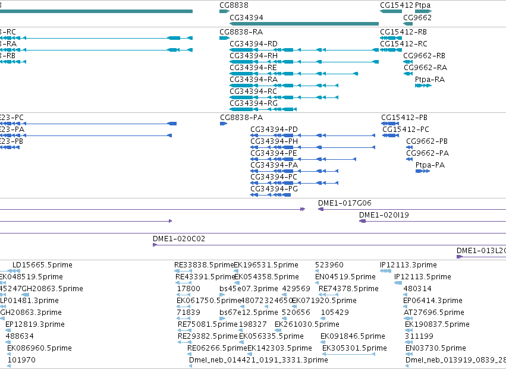506x369 pixels.
Task: Click EST EP12819.3prime
Action: tap(35, 324)
